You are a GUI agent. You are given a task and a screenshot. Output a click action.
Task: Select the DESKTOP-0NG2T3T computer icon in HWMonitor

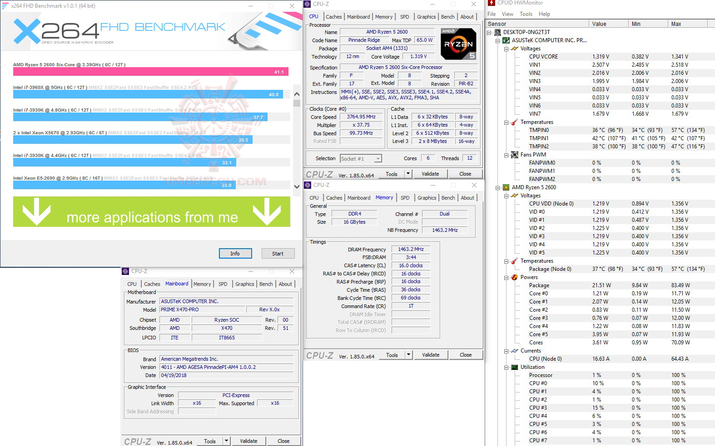(497, 32)
